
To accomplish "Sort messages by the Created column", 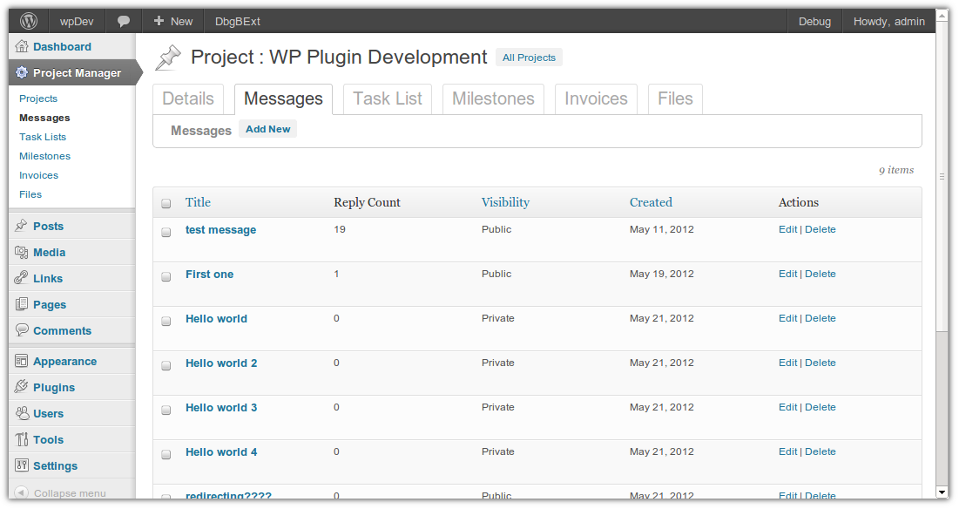I will pos(651,202).
